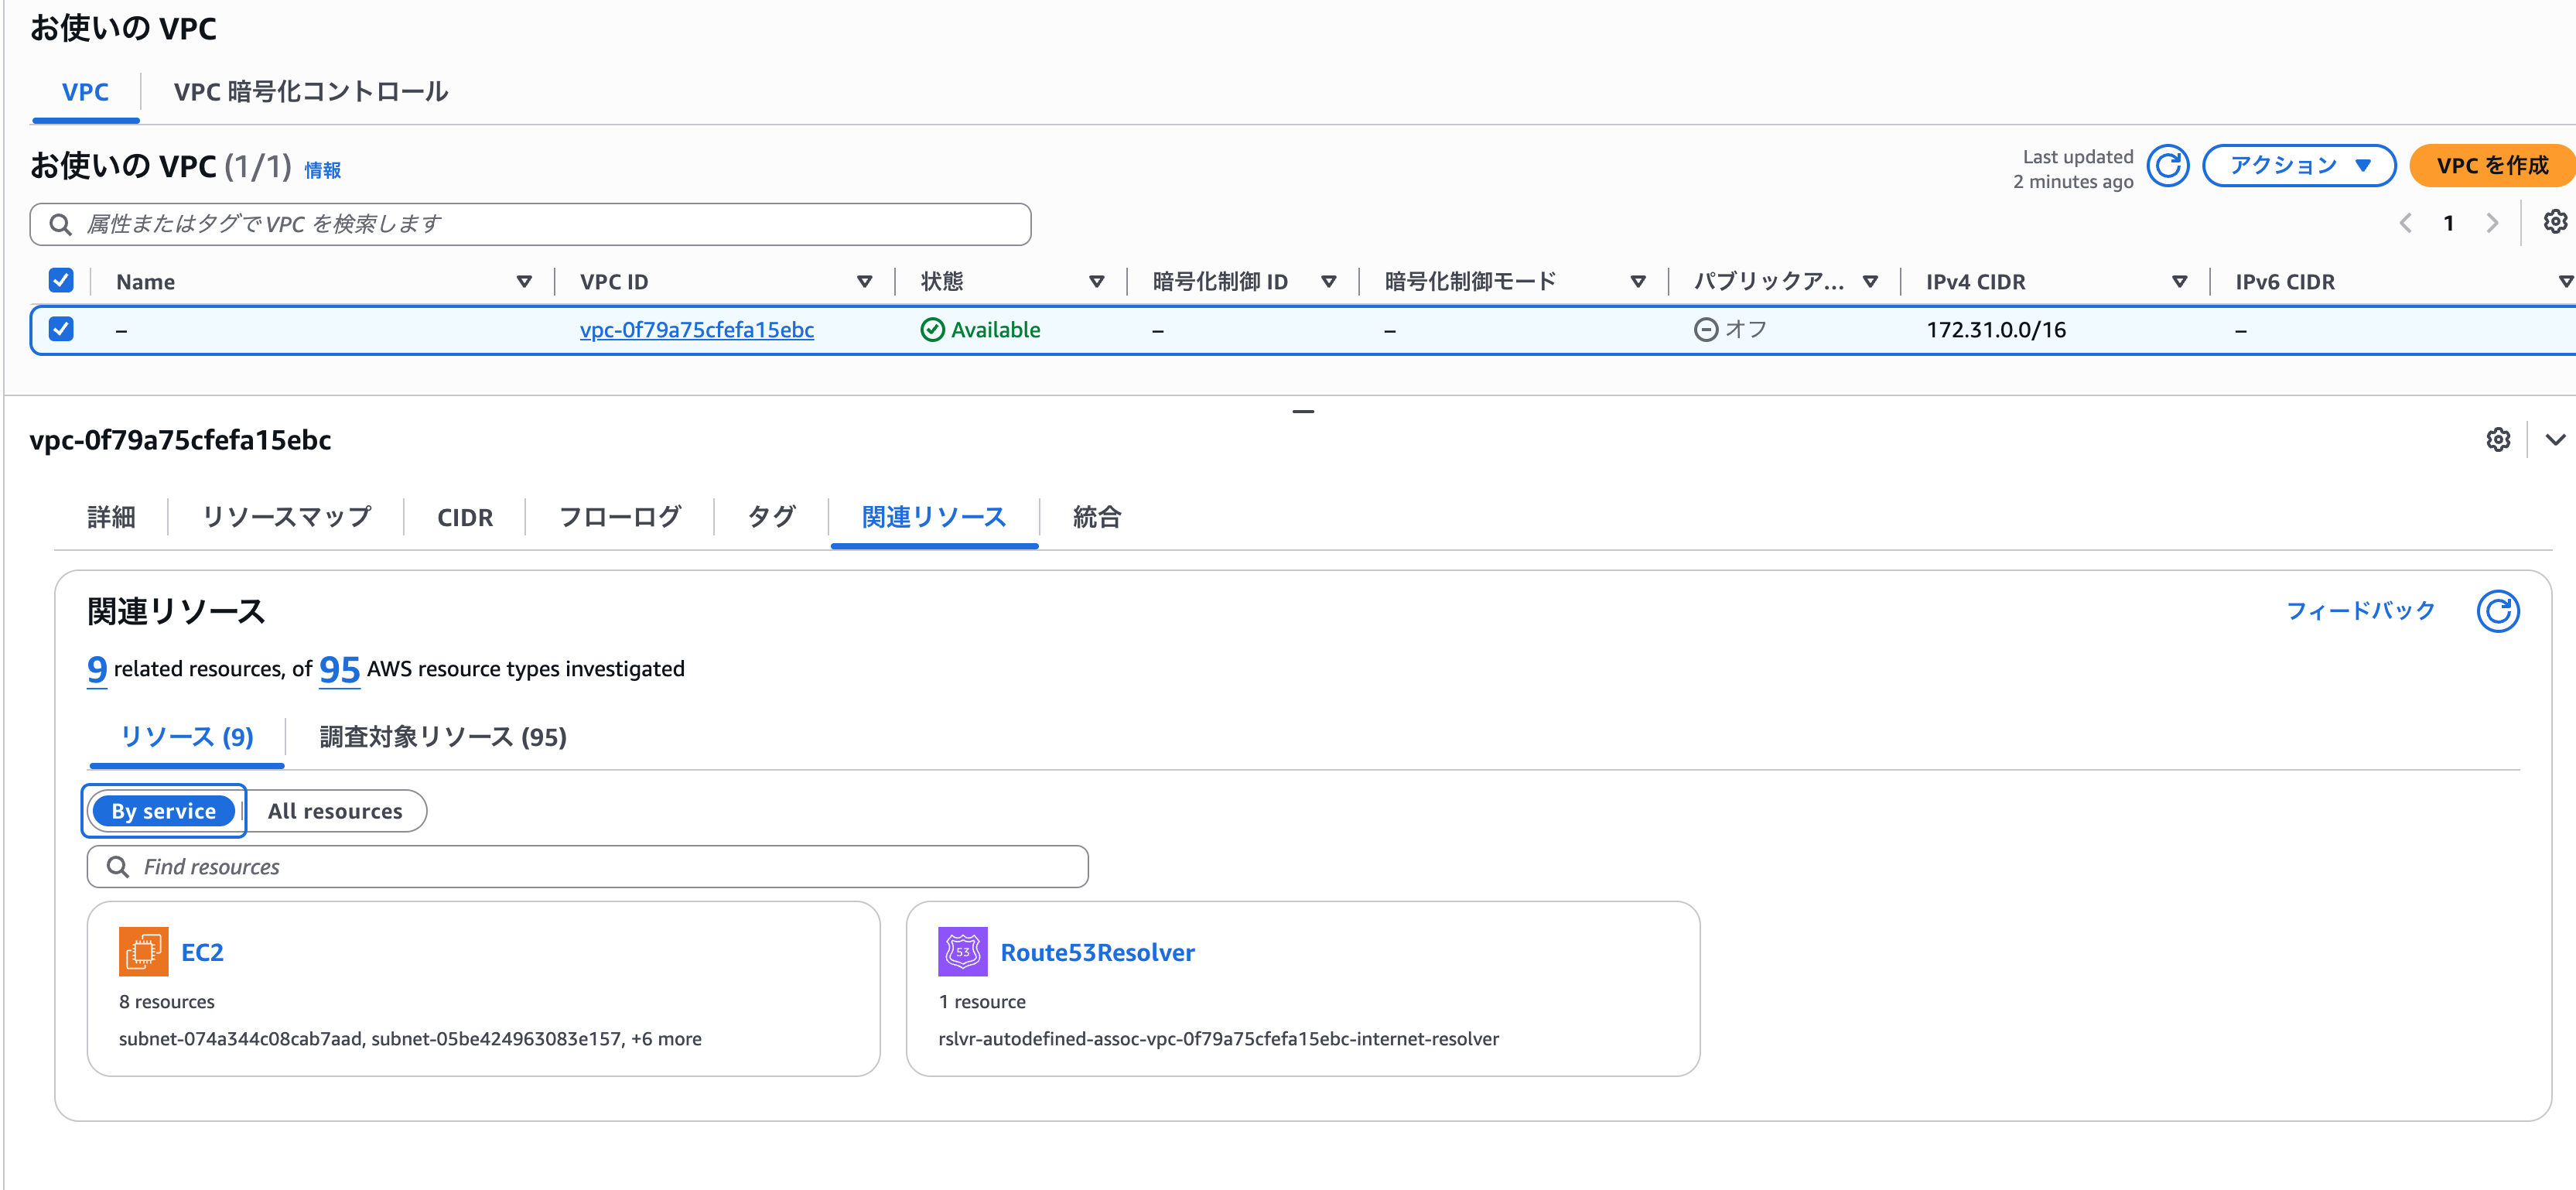Refresh the VPC list table
2576x1190 pixels.
[2167, 166]
